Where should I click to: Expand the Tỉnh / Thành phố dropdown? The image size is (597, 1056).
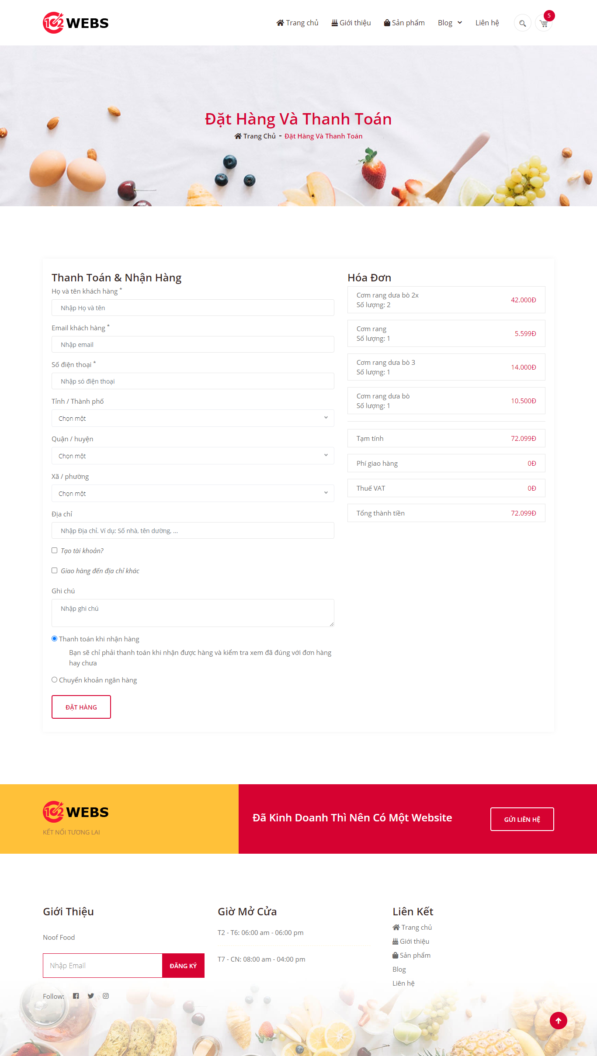point(193,418)
